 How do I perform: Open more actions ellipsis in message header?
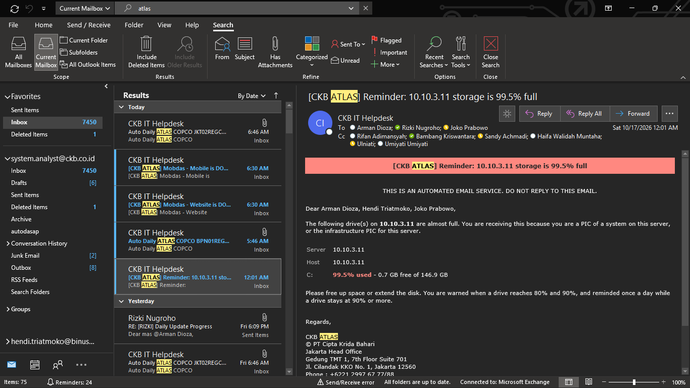pos(669,114)
